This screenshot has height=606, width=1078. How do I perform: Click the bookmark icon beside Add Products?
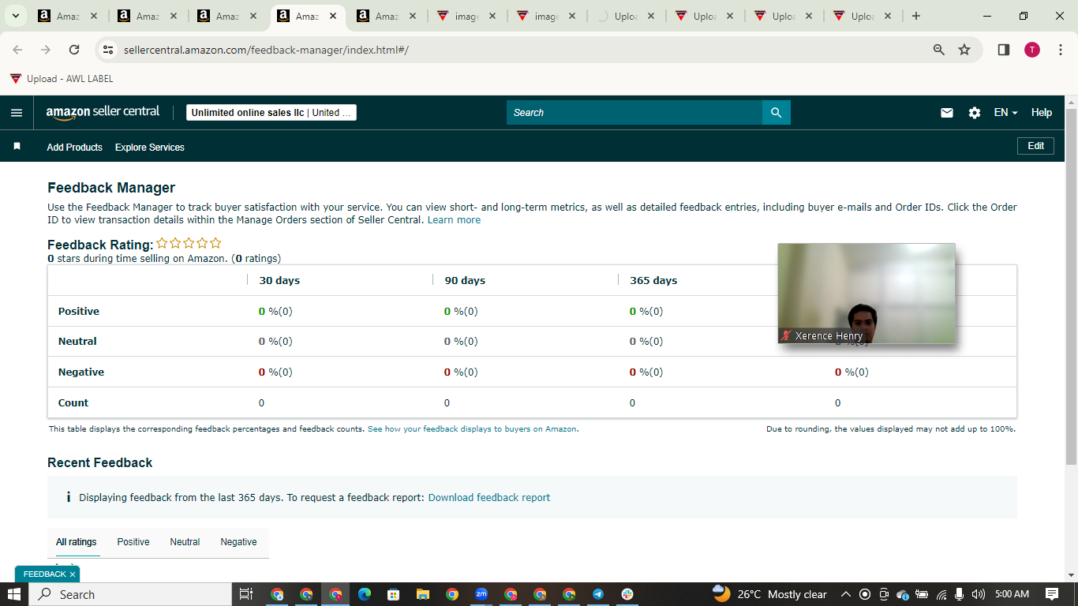[17, 147]
